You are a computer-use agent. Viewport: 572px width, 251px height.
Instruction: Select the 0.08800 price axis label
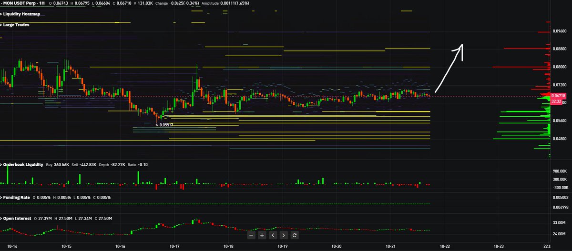(559, 49)
